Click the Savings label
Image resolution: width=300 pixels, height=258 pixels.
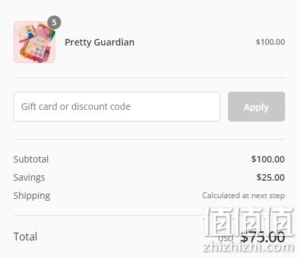pyautogui.click(x=29, y=177)
